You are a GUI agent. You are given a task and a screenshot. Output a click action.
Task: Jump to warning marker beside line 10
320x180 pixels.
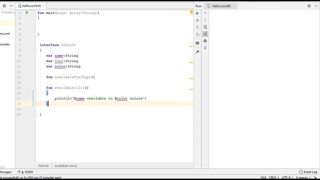pos(191,62)
